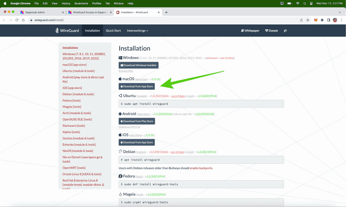Expand the Interworkings dropdown menu

click(x=137, y=31)
